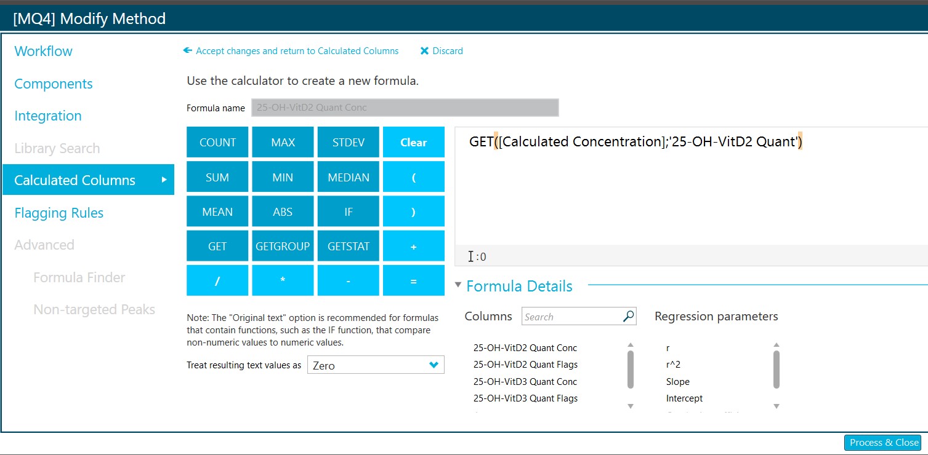The height and width of the screenshot is (455, 928).
Task: Click the multiply operator button
Action: 283,280
